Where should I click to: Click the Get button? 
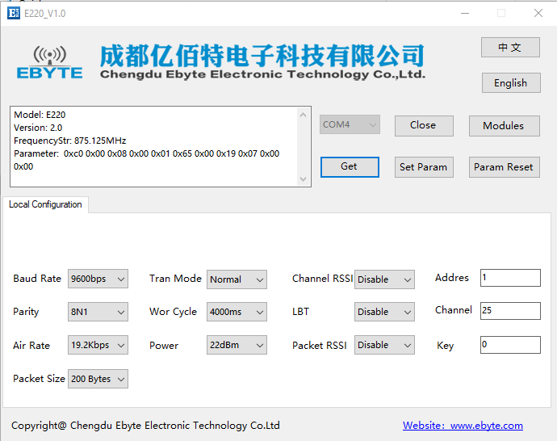[350, 166]
